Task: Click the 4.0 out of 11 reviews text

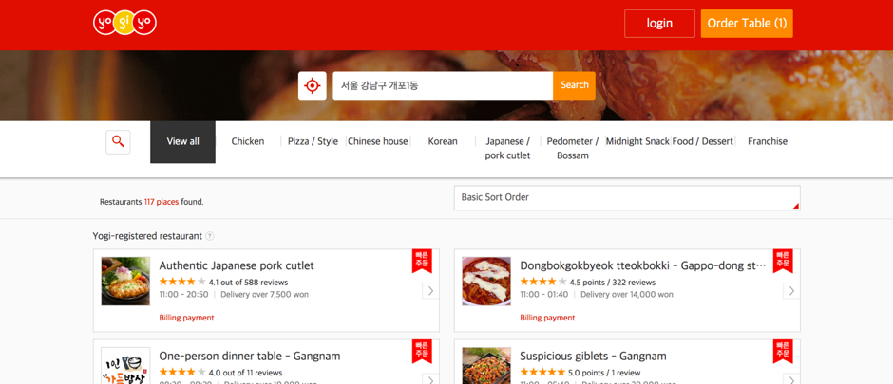Action: click(x=245, y=373)
